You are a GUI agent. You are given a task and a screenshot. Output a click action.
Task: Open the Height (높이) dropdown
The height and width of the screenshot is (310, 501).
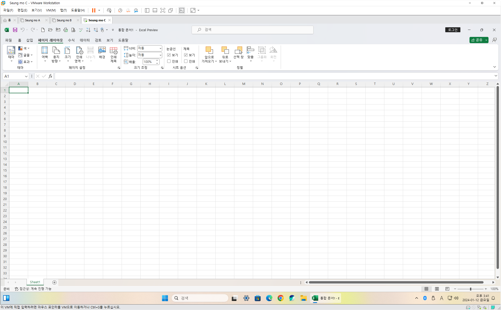click(x=160, y=55)
